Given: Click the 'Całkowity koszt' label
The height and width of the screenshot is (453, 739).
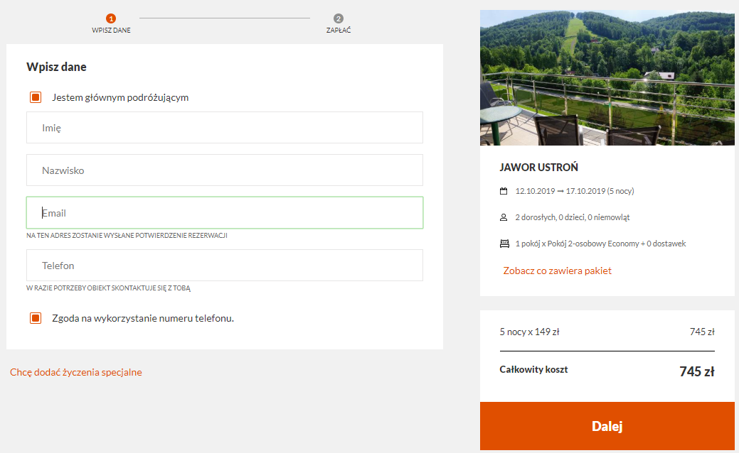Looking at the screenshot, I should (533, 370).
